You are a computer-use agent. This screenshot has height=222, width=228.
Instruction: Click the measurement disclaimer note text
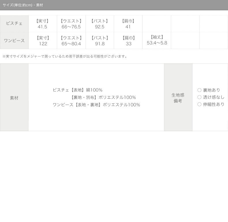pos(65,57)
